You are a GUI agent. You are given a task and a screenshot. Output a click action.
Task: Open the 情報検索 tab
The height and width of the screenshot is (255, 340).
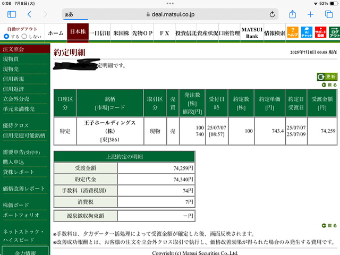tap(275, 33)
